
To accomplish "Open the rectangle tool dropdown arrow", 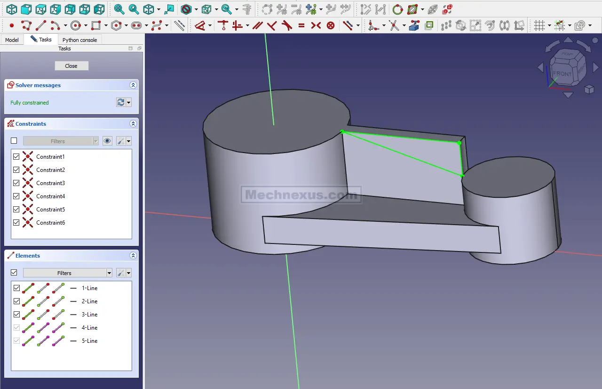I will 106,25.
